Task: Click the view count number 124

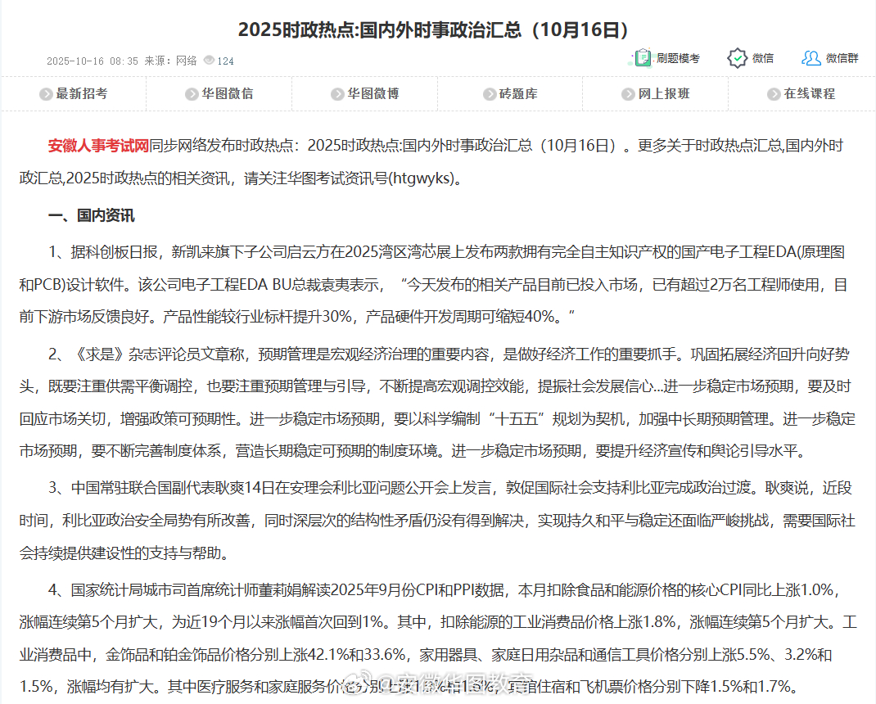Action: [x=225, y=61]
